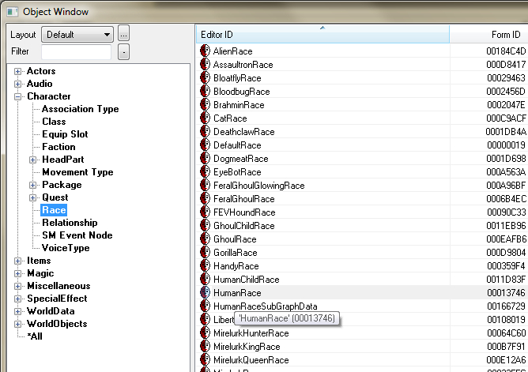528x372 pixels.
Task: Click the race icon beside MirelurkKingRace
Action: 205,347
